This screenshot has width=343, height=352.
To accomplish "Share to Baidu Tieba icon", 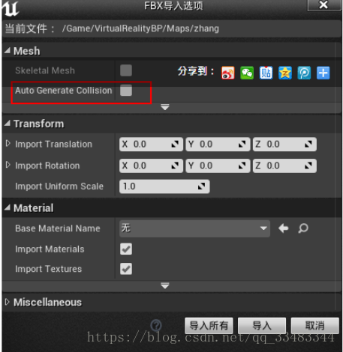I will [x=266, y=73].
